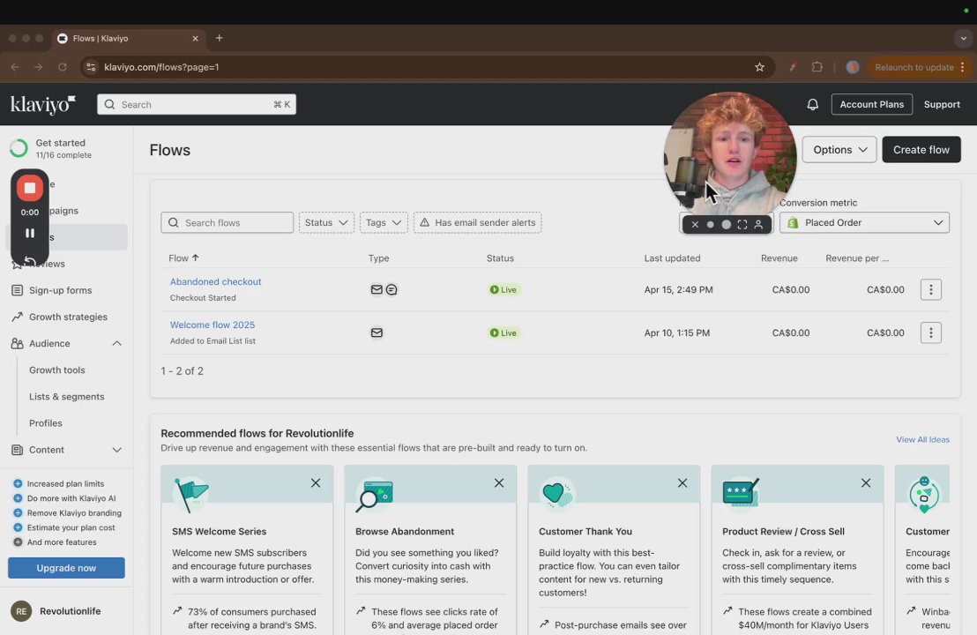Open the SMS Welcome Series recommended flow
Screen dimensions: 977x635
point(220,532)
